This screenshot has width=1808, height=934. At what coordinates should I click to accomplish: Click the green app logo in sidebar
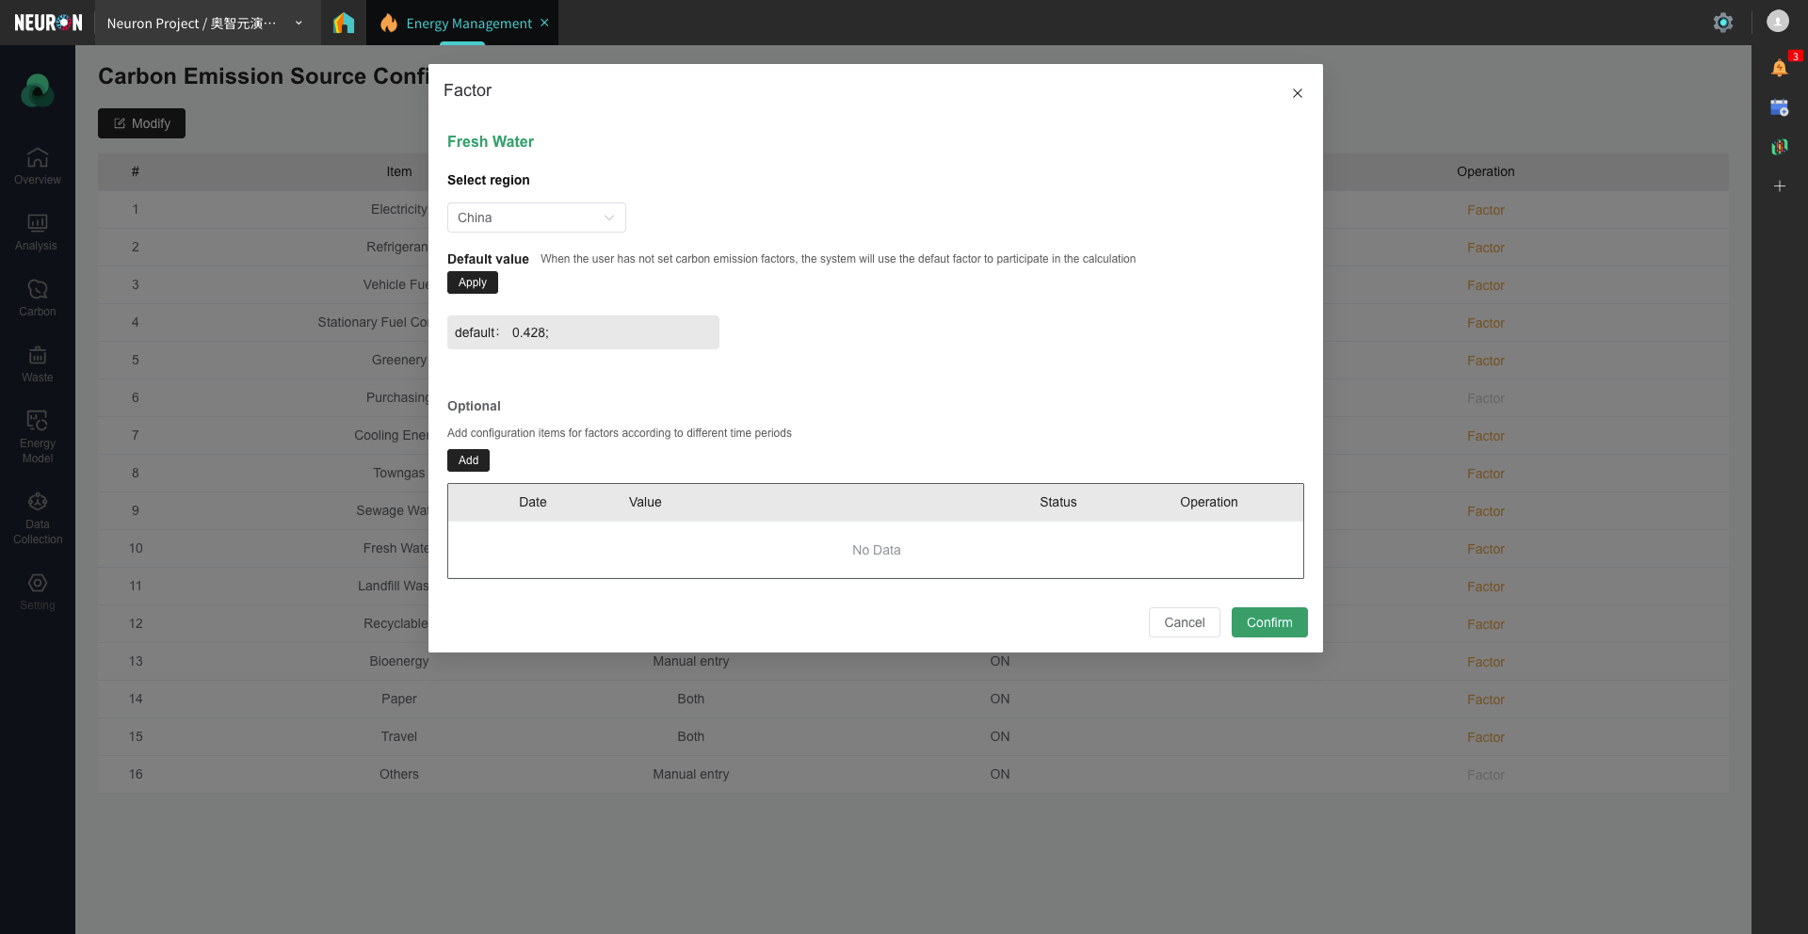pyautogui.click(x=38, y=90)
